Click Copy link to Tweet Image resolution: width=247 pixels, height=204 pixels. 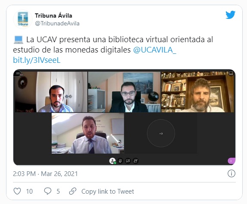(x=108, y=192)
